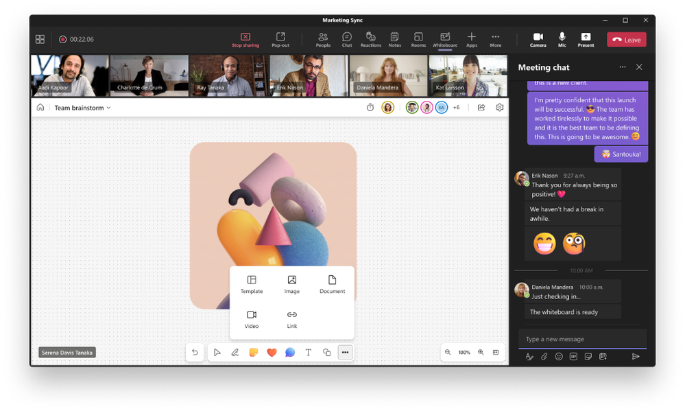
Task: Open breakout Rooms
Action: 418,40
